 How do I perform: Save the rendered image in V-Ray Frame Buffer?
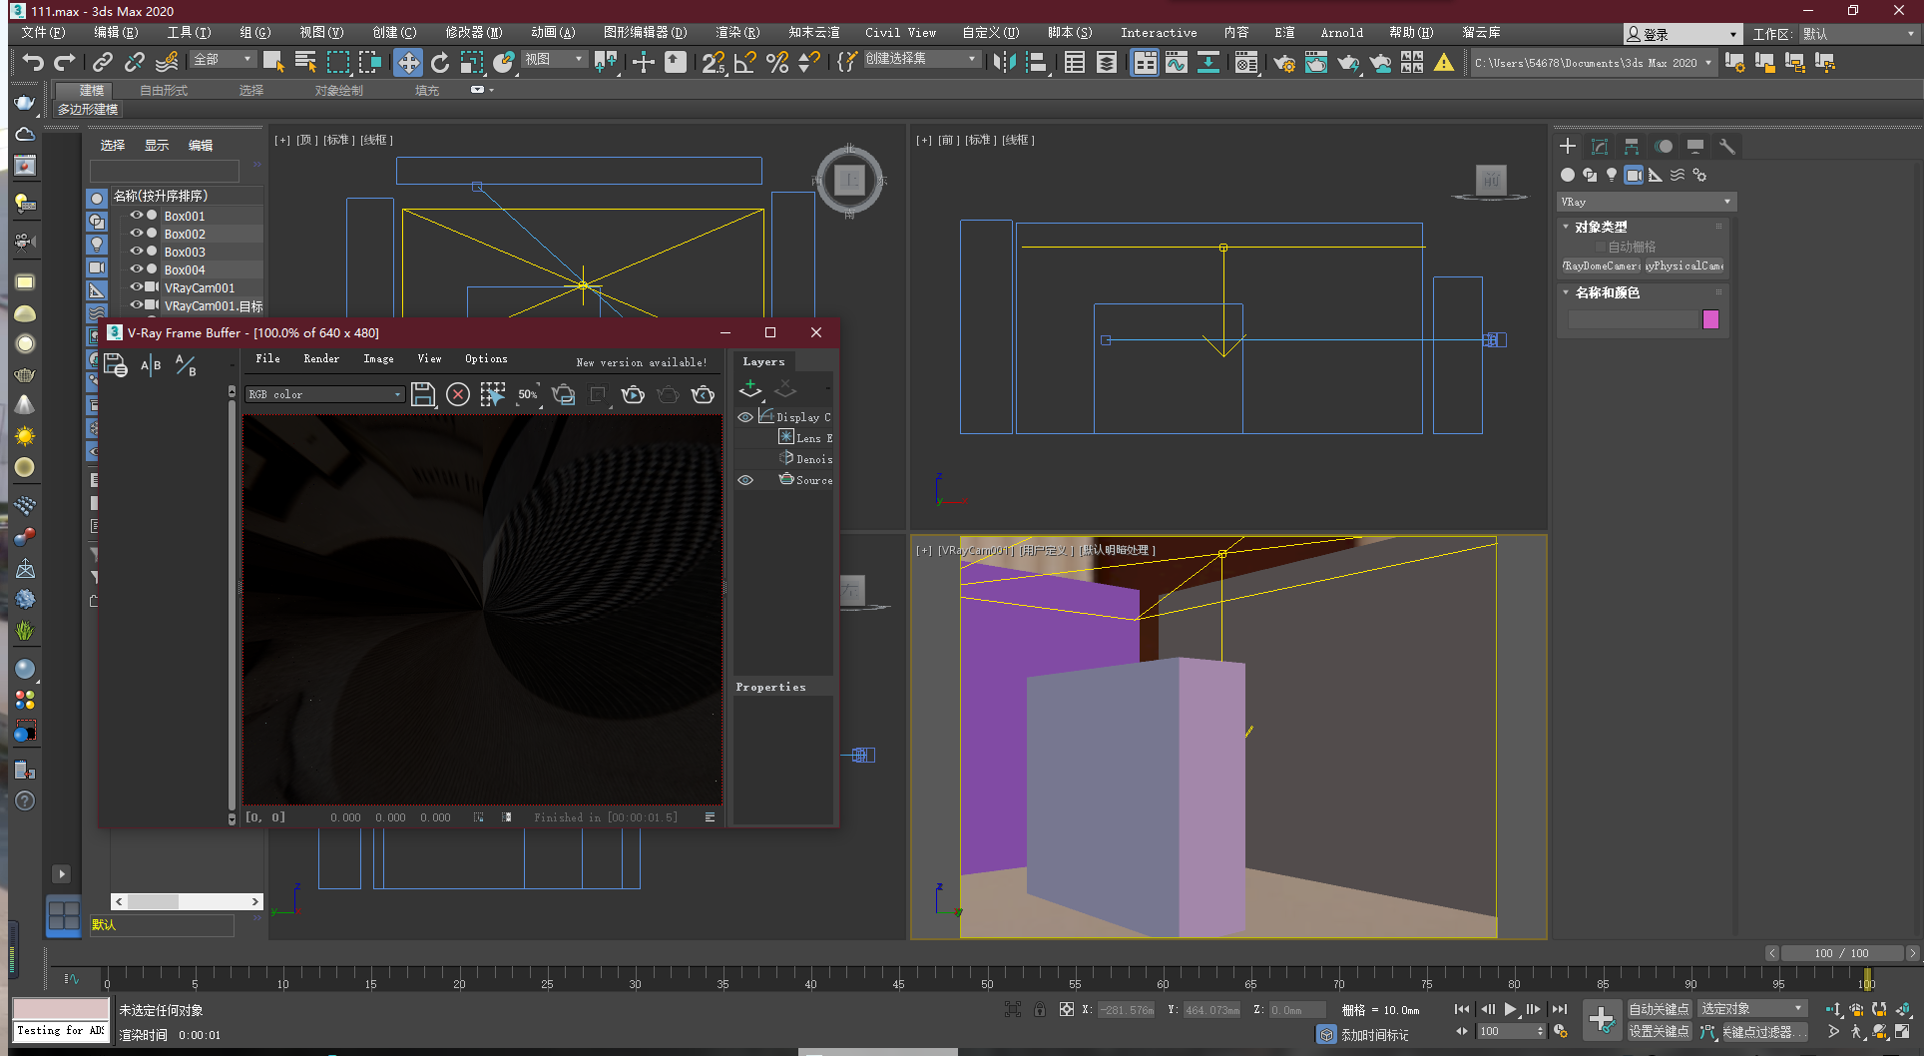coord(423,394)
